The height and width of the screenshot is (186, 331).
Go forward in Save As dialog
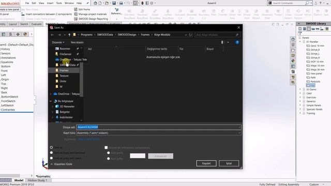[59, 35]
